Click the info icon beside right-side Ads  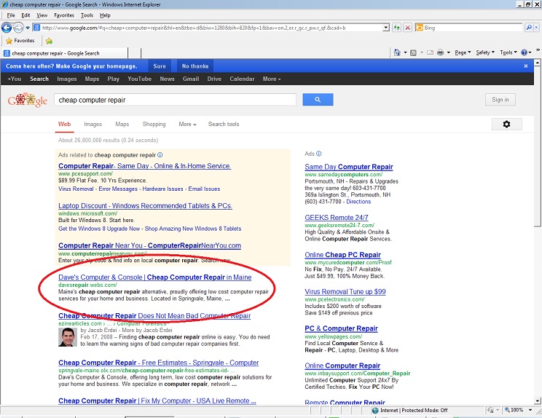pyautogui.click(x=318, y=154)
